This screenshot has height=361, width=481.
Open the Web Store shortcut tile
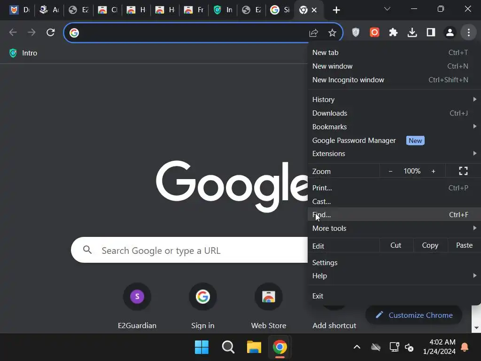(268, 306)
